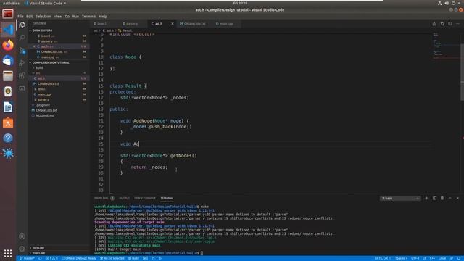Click CMake run play icon in status bar
The height and width of the screenshot is (261, 464).
pyautogui.click(x=160, y=258)
